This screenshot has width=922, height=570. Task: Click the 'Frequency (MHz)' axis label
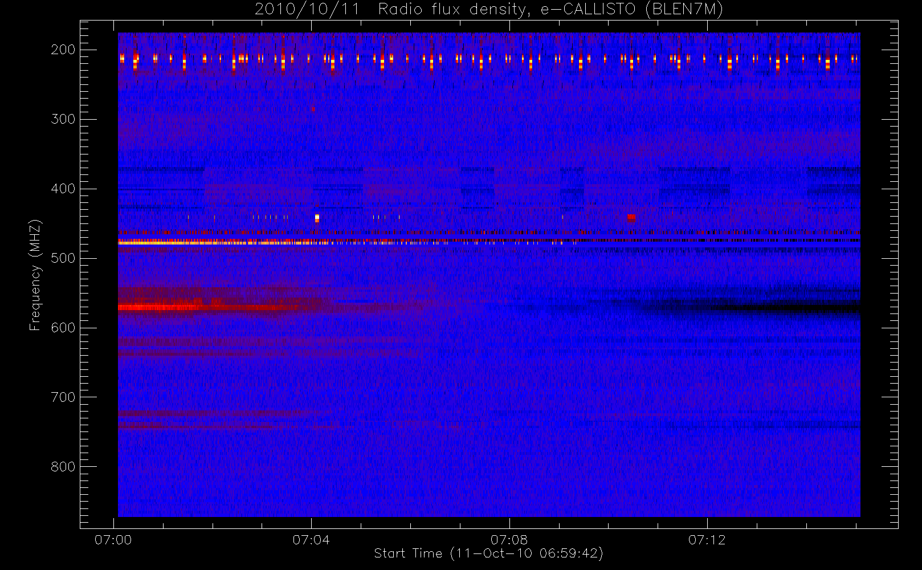[x=35, y=275]
